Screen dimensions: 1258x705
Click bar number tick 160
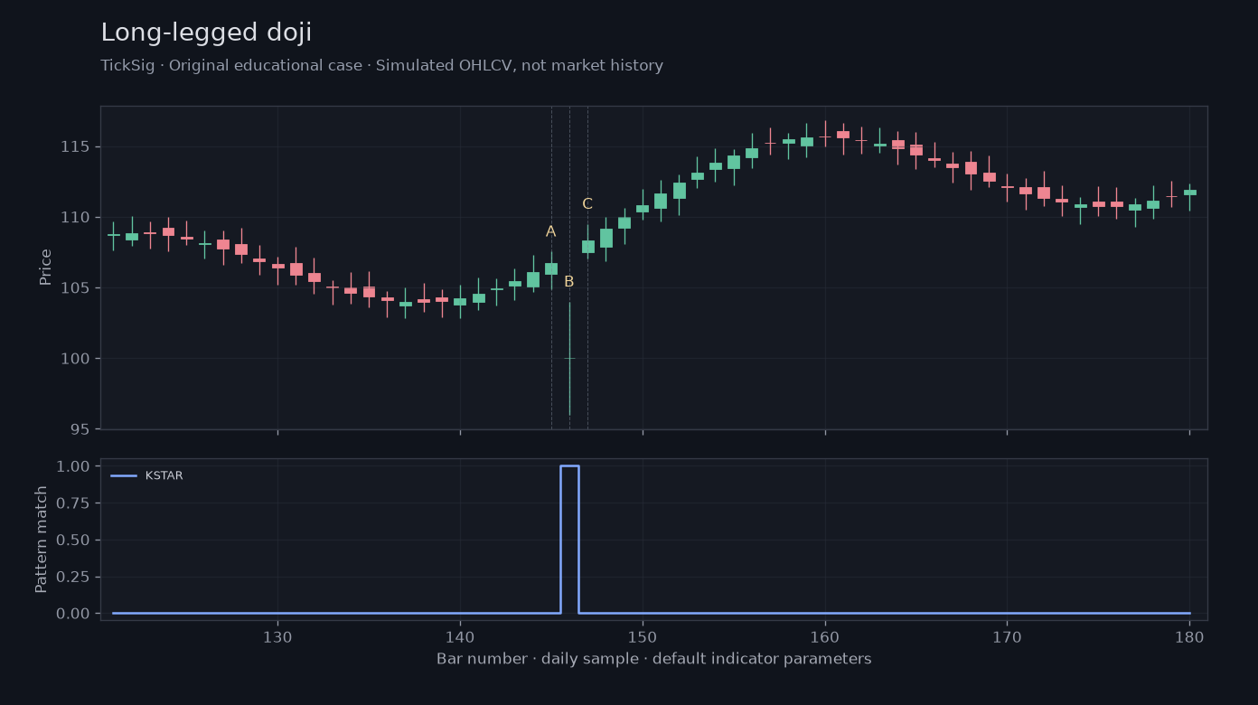(825, 636)
